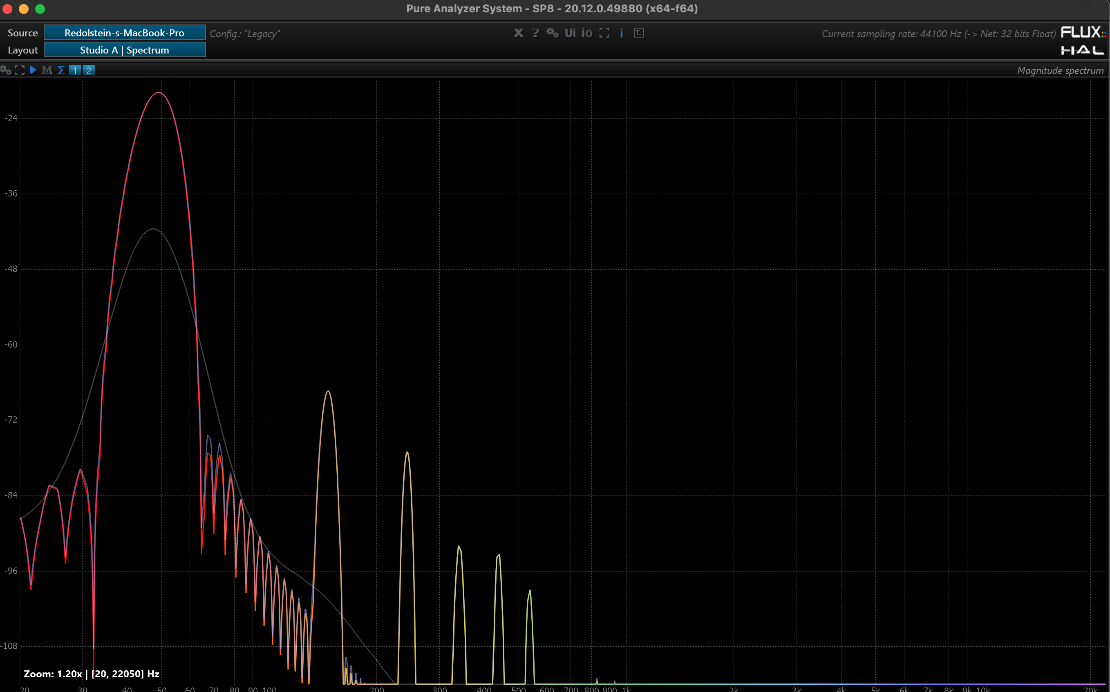Click the blue info i icon
The image size is (1110, 692).
coord(621,33)
